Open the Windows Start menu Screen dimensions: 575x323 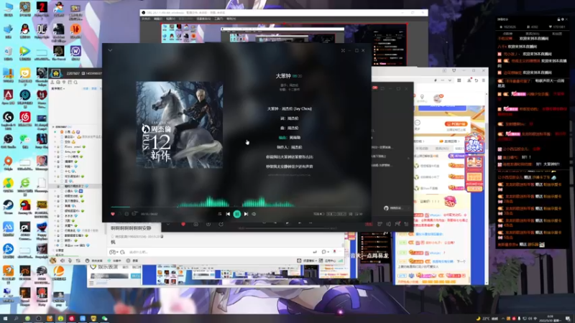5,318
